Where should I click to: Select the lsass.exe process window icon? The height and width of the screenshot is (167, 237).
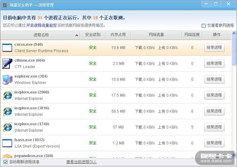pyautogui.click(x=7, y=143)
